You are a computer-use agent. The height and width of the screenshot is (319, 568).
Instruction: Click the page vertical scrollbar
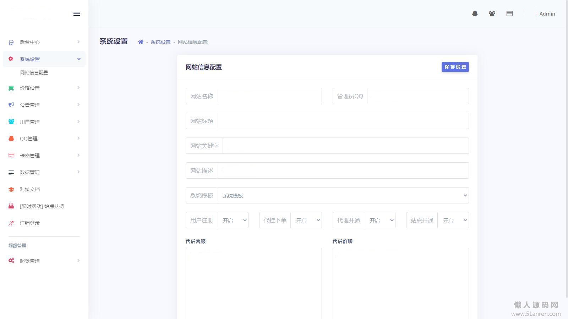567,149
